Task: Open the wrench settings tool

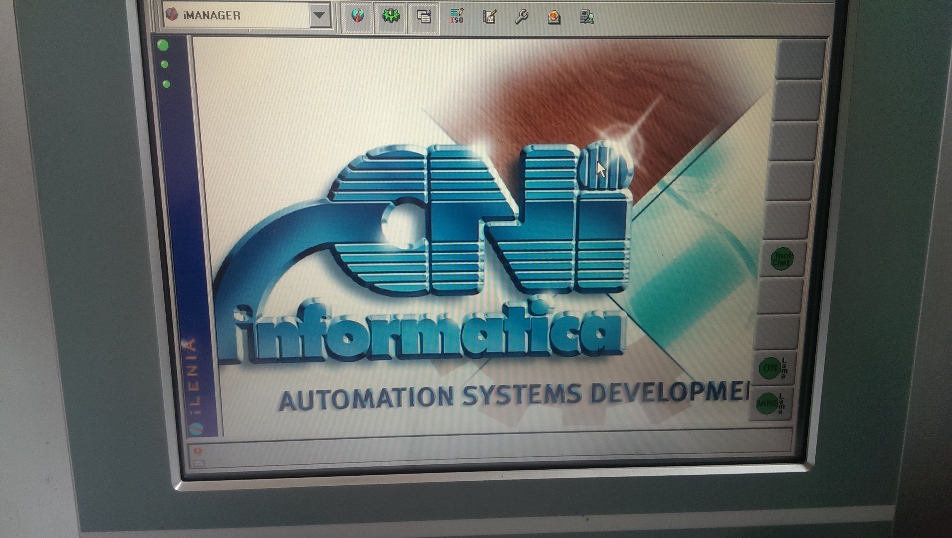Action: pyautogui.click(x=521, y=17)
